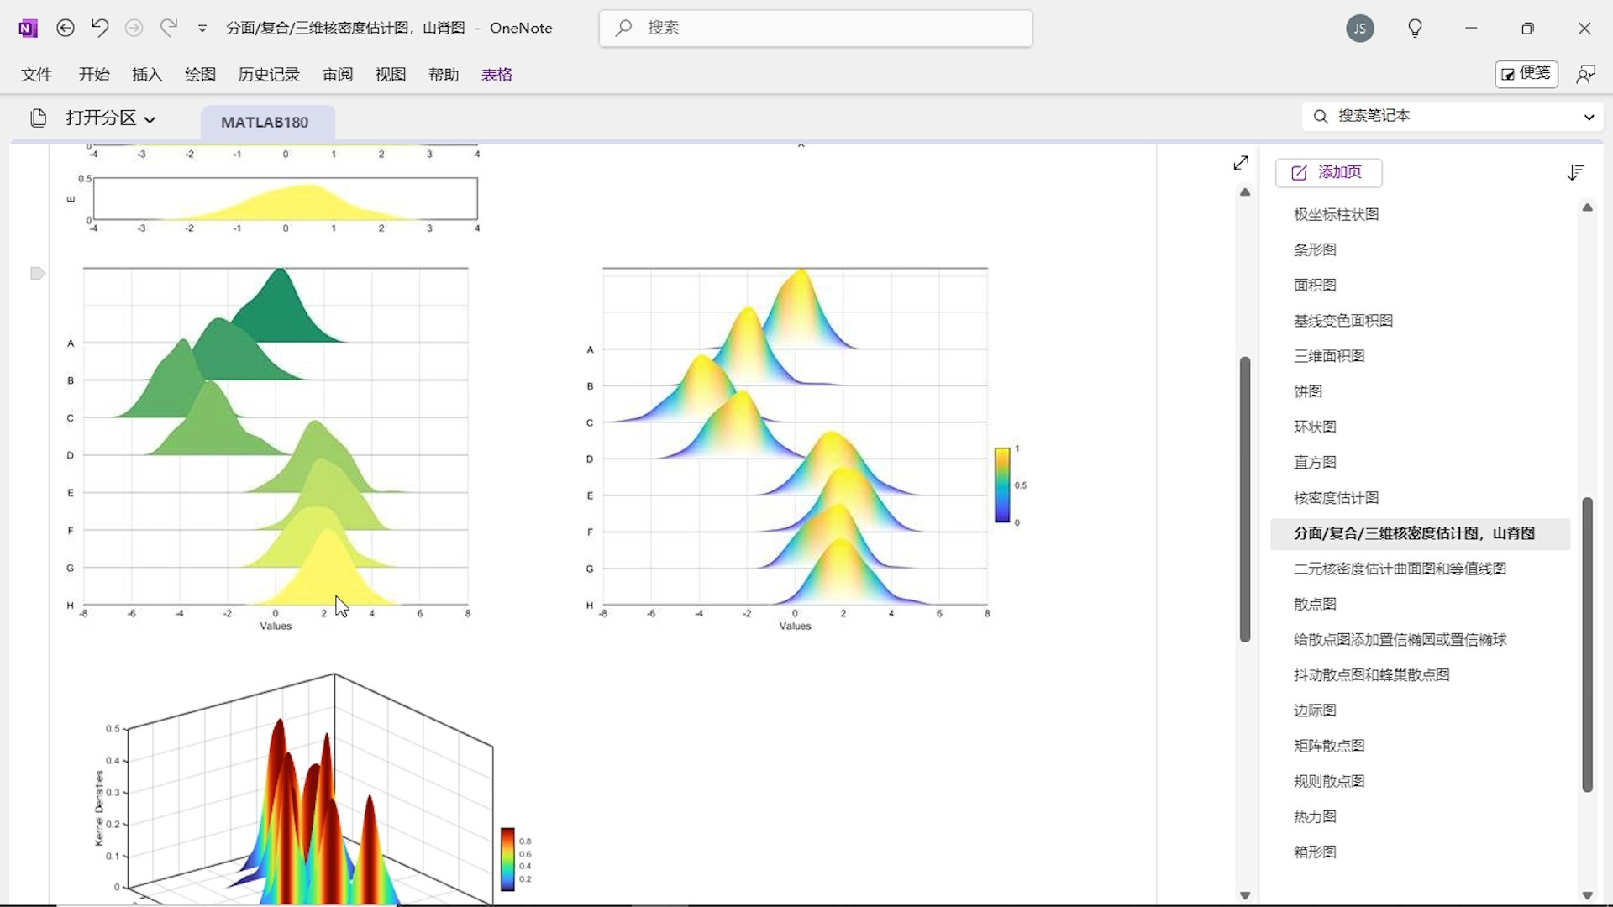Viewport: 1613px width, 907px height.
Task: Click the undo icon in title bar
Action: pyautogui.click(x=100, y=28)
